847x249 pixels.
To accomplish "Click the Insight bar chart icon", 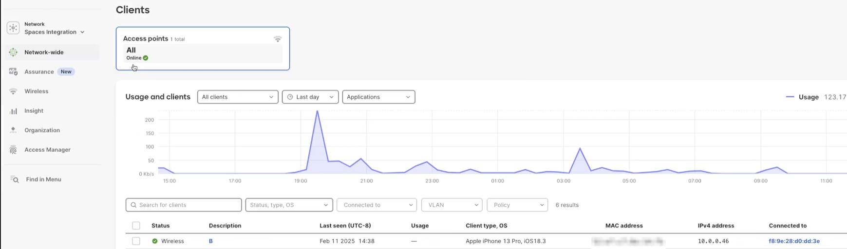I will coord(13,111).
